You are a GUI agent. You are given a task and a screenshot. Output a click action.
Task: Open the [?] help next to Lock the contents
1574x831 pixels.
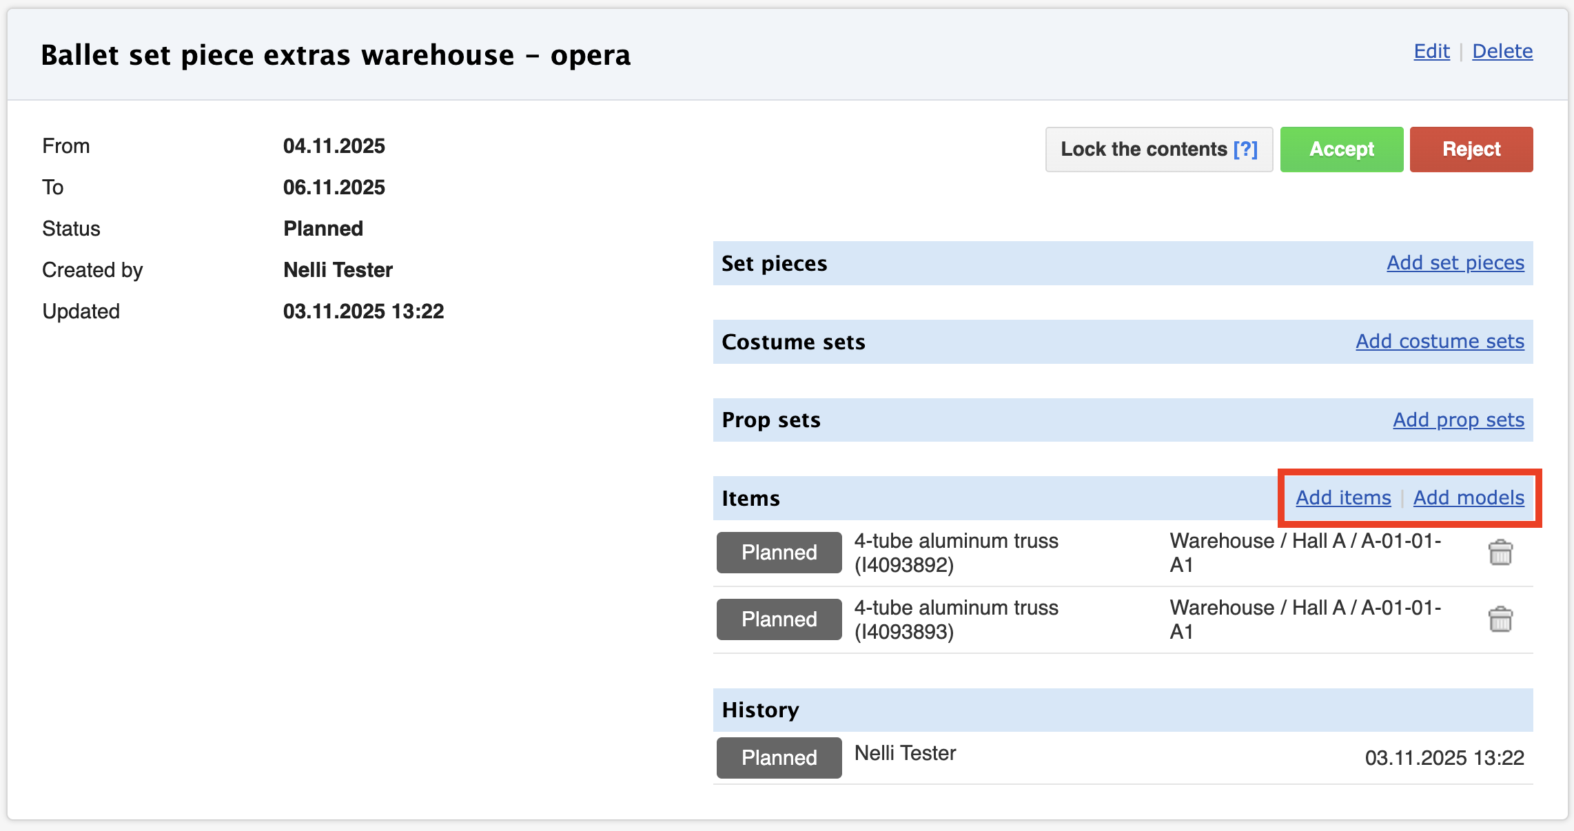click(x=1245, y=149)
